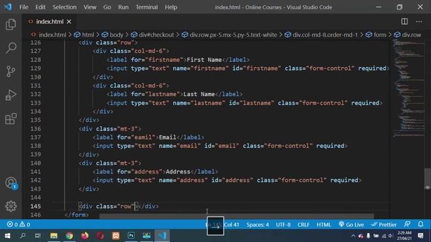The width and height of the screenshot is (431, 242).
Task: Open the Edit menu
Action: (x=40, y=7)
